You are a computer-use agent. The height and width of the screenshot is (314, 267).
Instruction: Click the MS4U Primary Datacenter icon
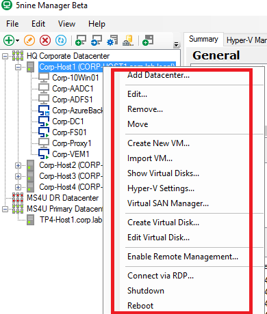click(x=18, y=209)
